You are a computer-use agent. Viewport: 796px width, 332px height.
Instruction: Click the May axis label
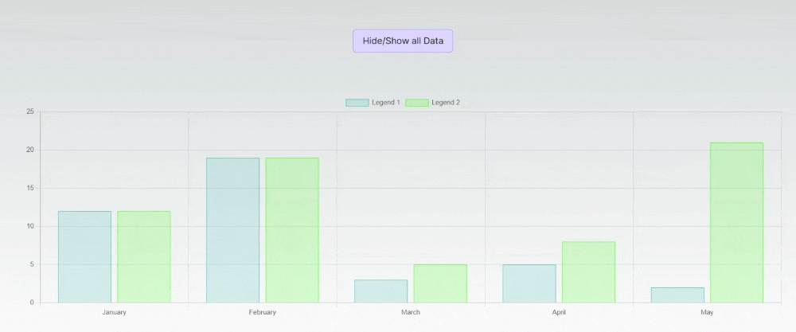click(707, 312)
